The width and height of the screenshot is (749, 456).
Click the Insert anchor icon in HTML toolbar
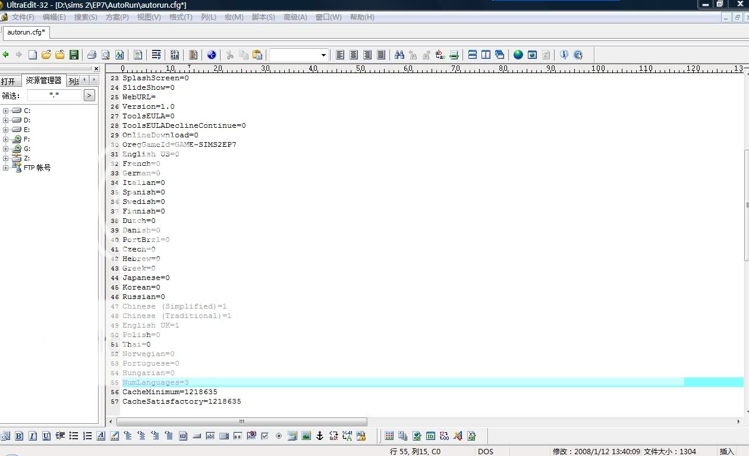(319, 436)
